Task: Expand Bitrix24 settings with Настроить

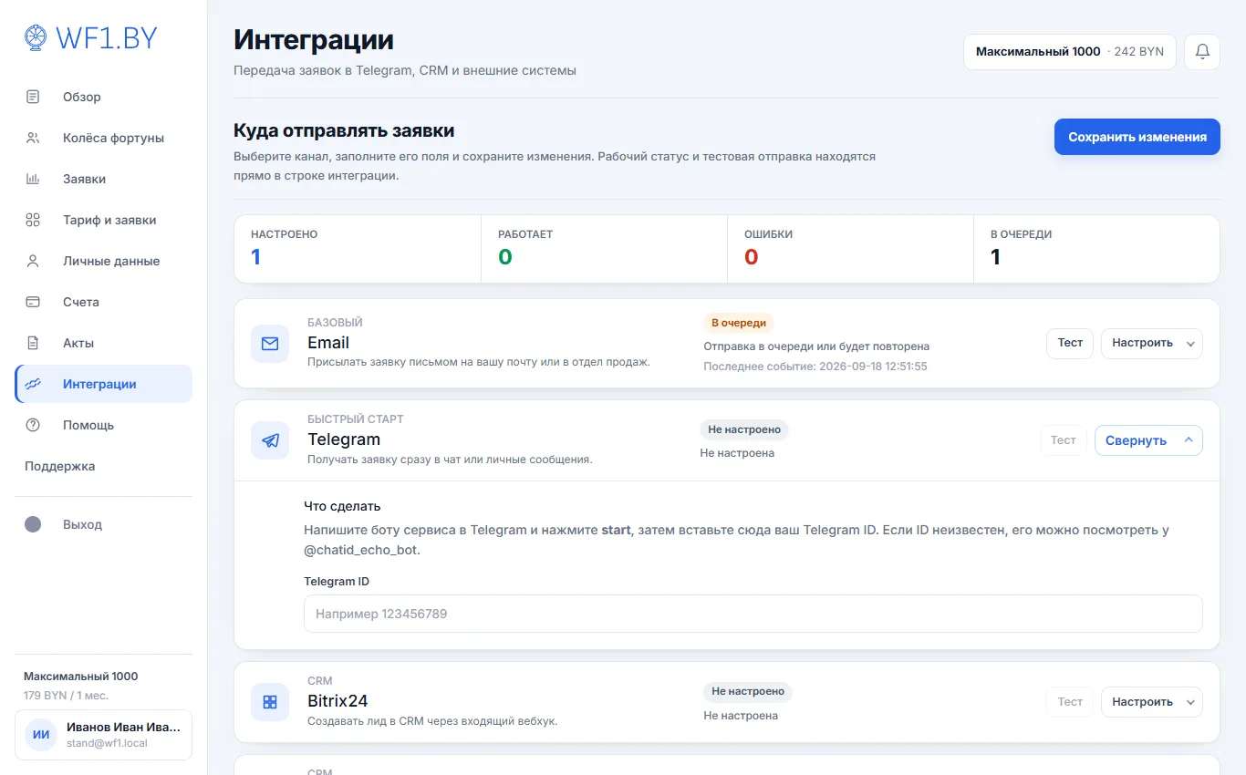Action: (x=1152, y=702)
